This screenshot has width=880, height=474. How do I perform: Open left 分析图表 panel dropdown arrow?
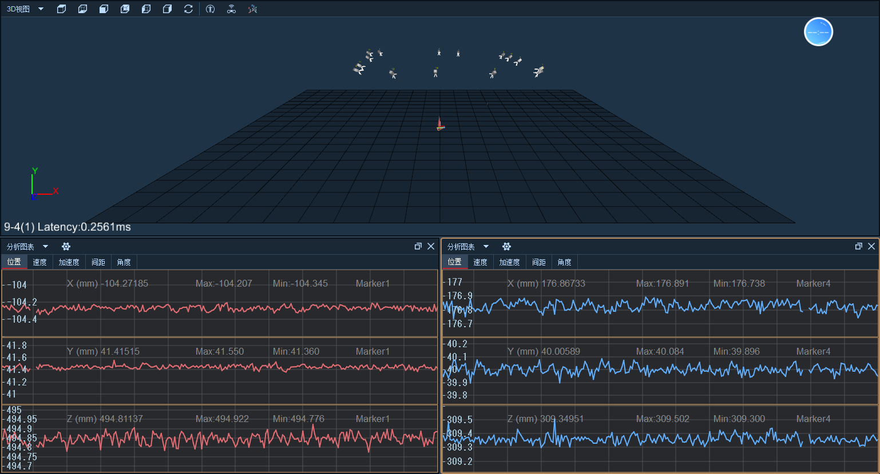point(45,247)
